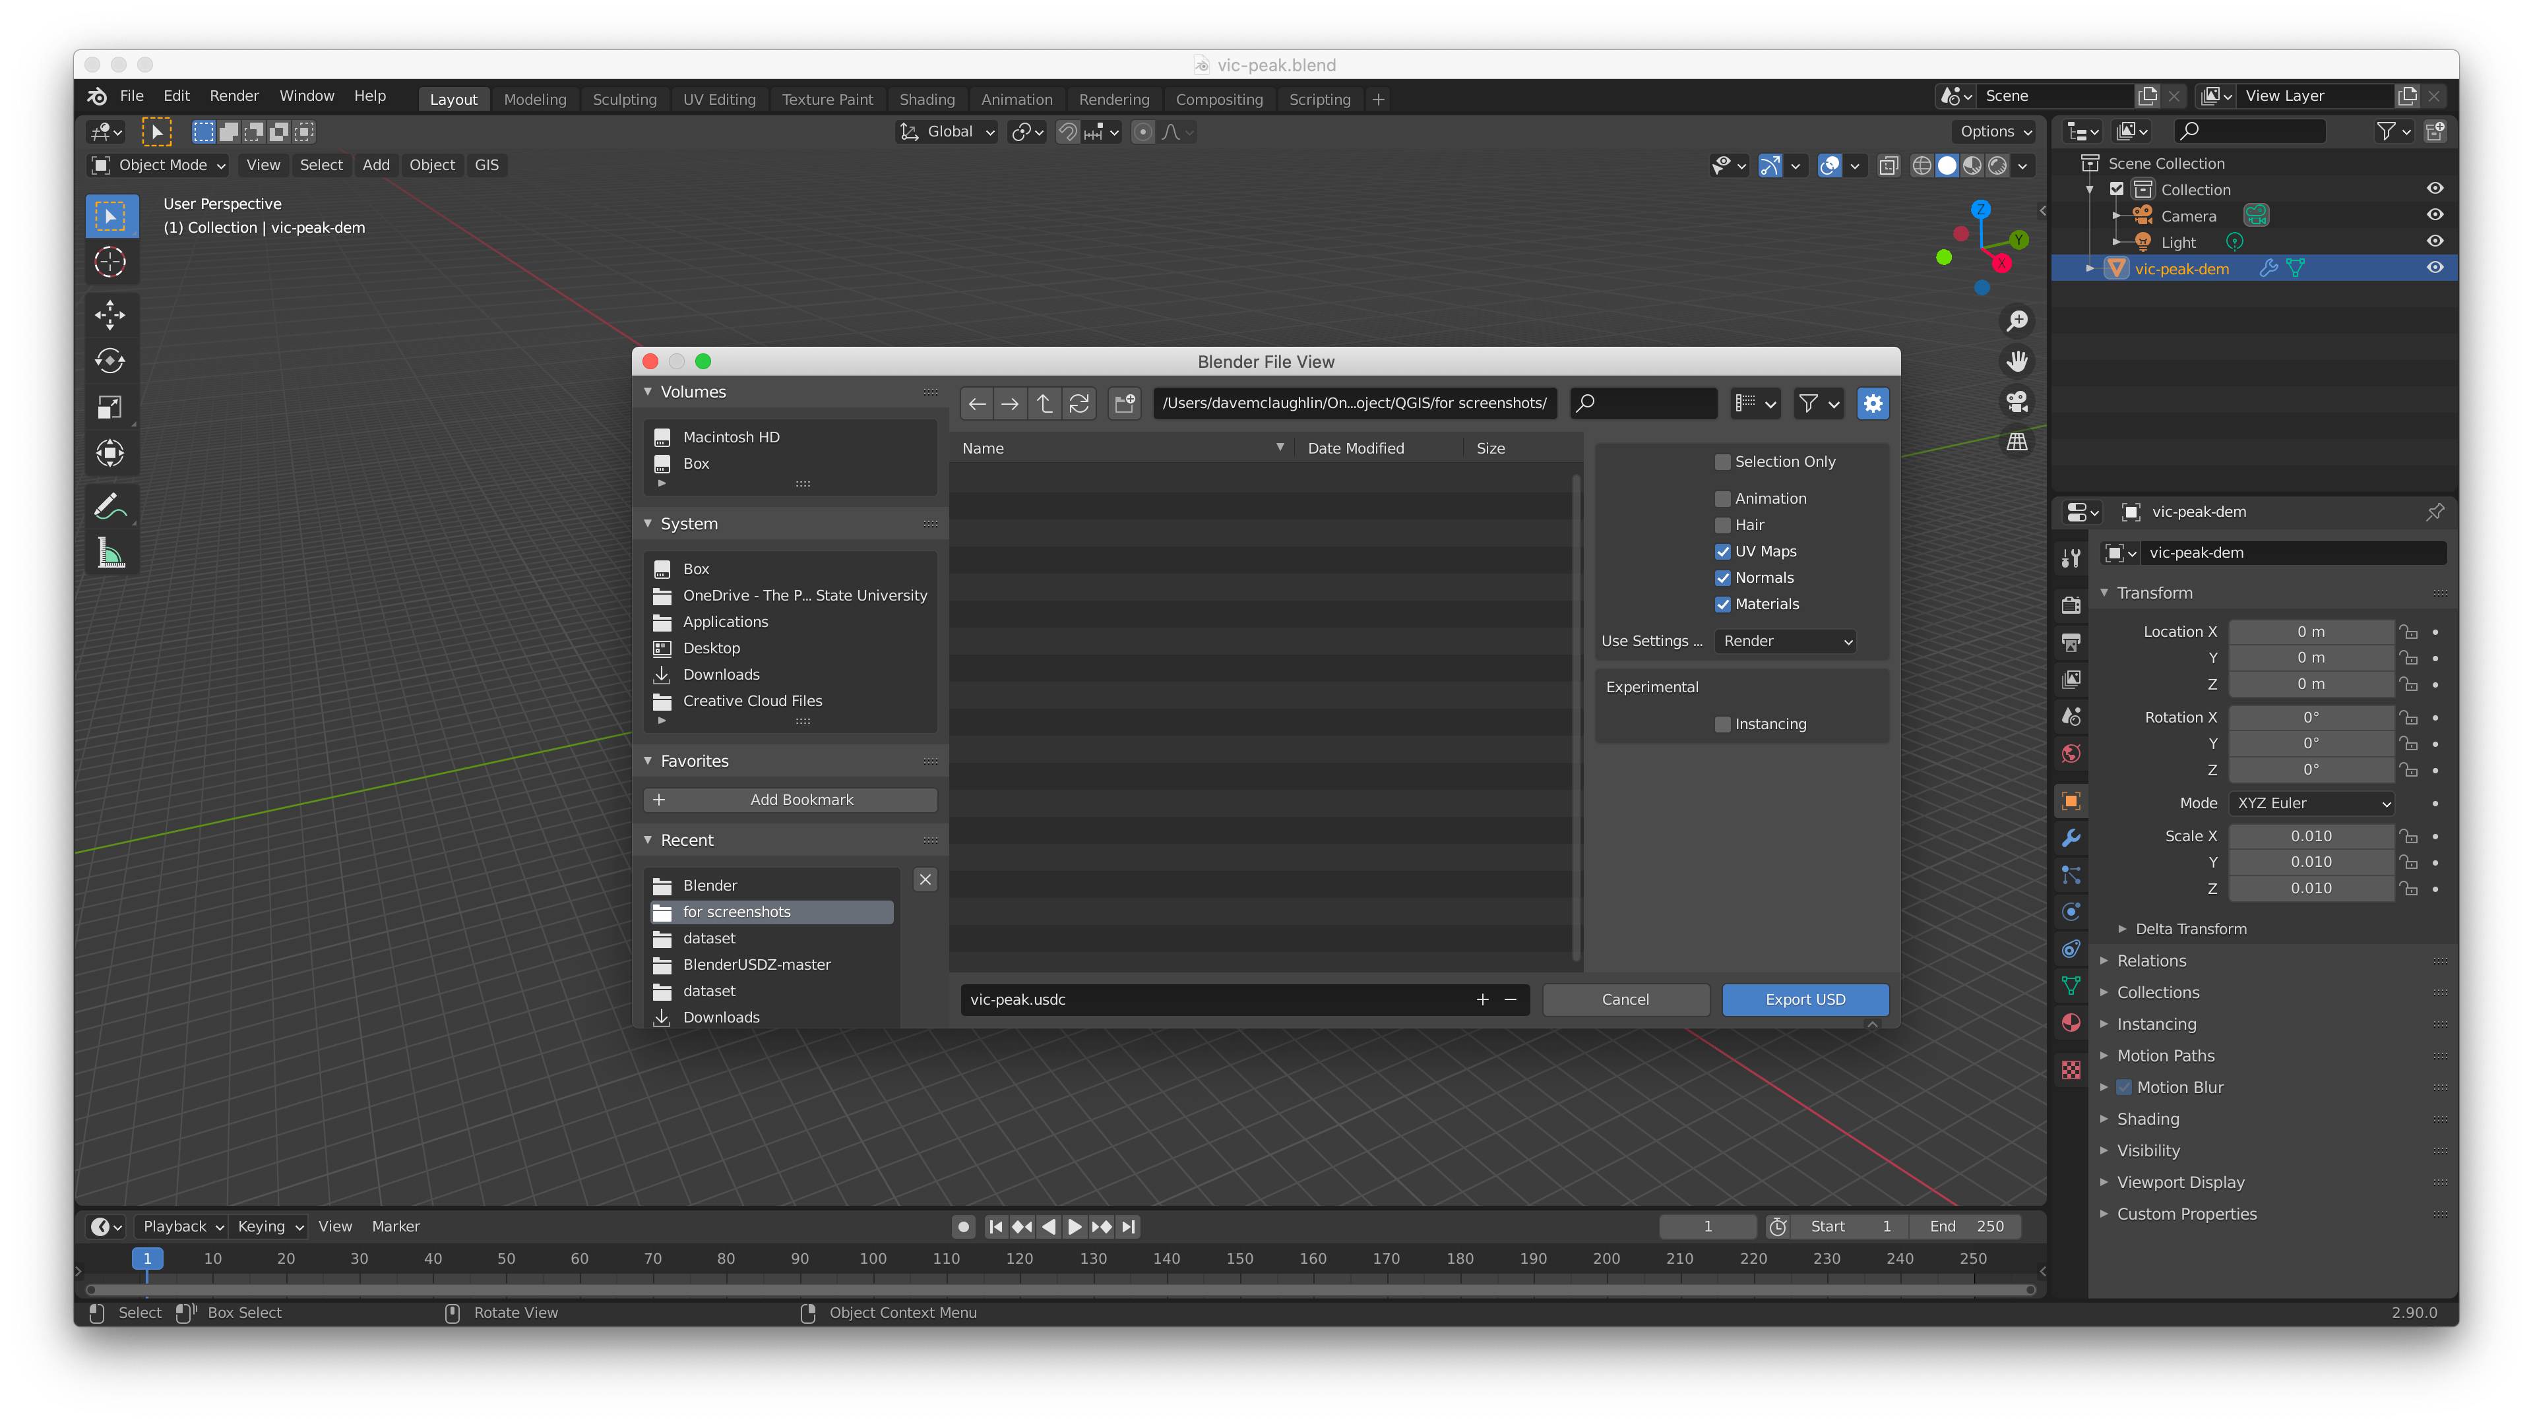
Task: Select the Rotate tool
Action: (109, 361)
